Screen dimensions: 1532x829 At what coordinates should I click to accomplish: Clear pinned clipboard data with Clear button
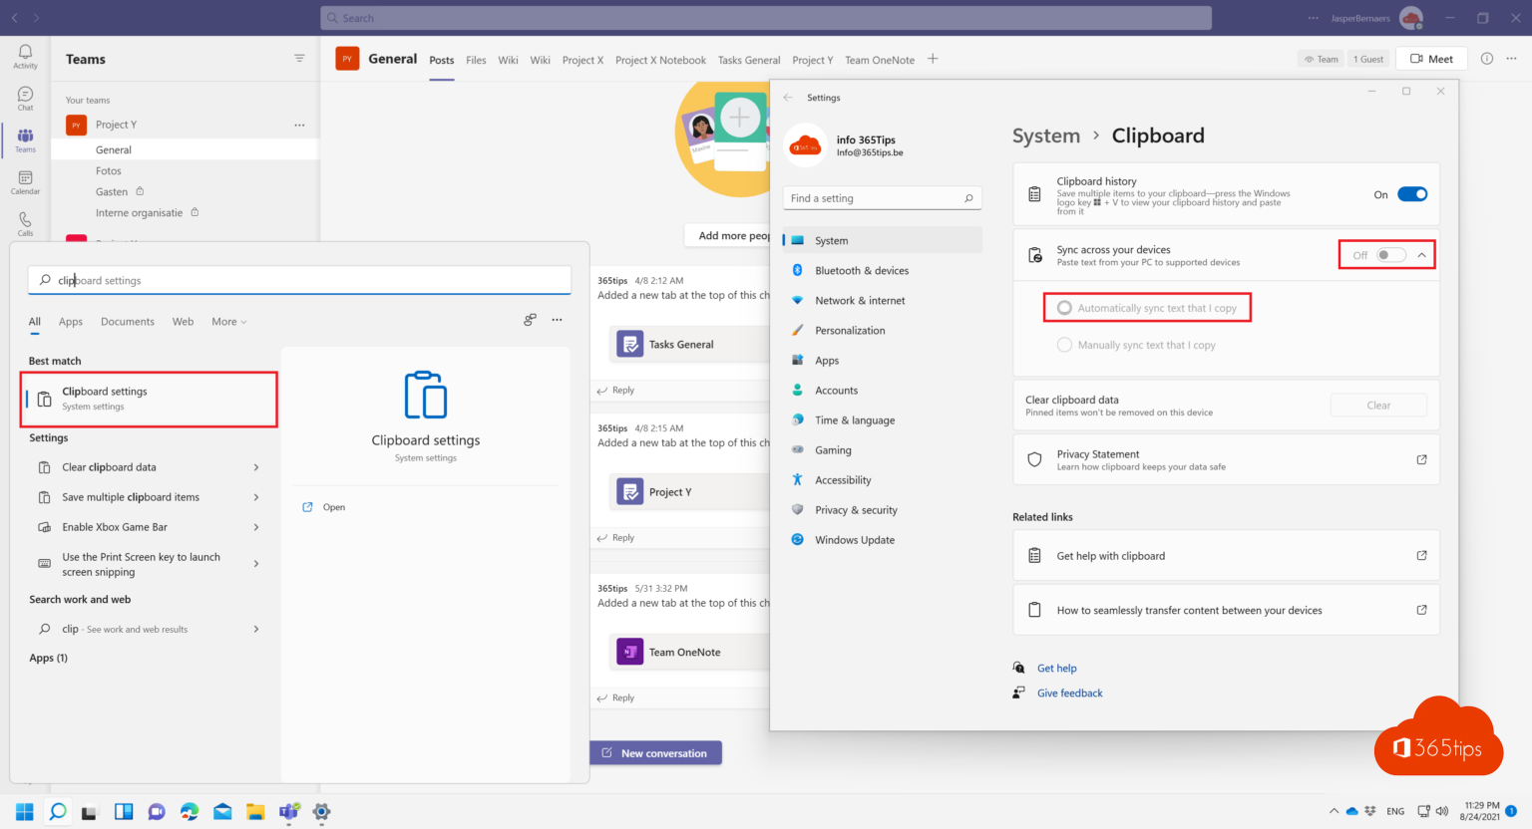(1378, 405)
